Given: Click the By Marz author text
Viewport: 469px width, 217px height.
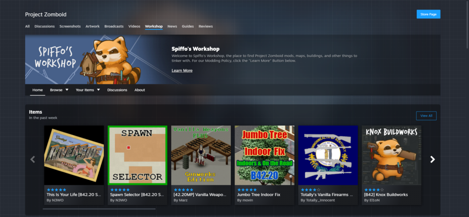Looking at the screenshot, I should coord(180,200).
